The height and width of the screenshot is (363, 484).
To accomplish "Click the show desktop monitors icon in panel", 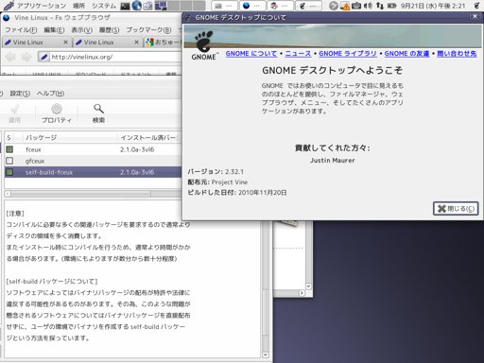I will pyautogui.click(x=161, y=6).
